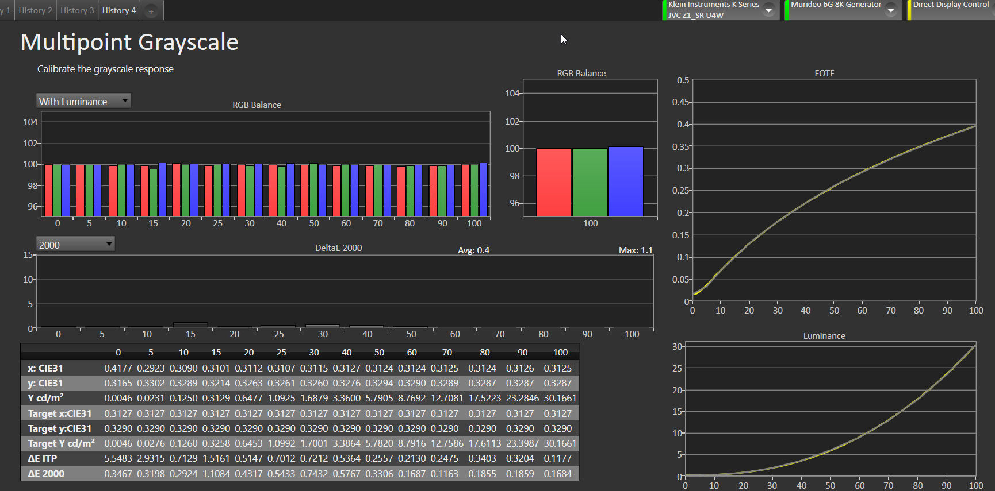Select the large red bar in the 100 RGB Balance chart

554,183
